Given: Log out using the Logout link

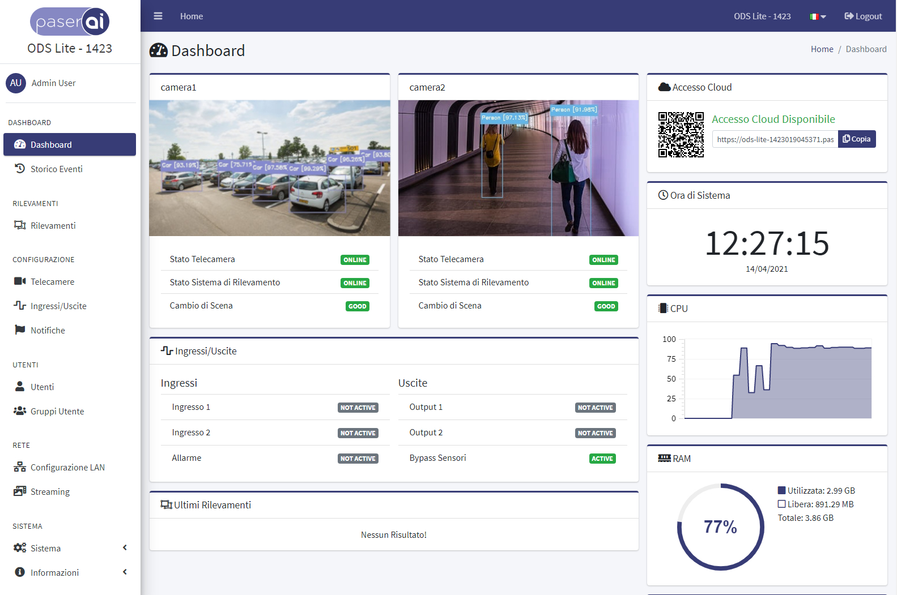Looking at the screenshot, I should (863, 16).
